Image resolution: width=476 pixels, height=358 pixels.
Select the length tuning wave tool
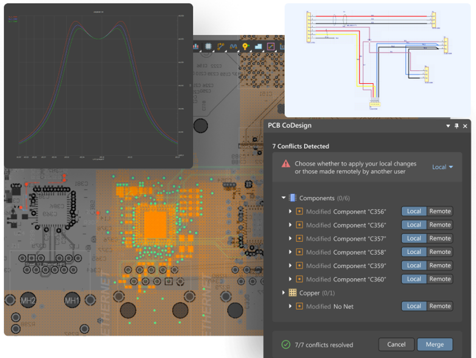233,46
